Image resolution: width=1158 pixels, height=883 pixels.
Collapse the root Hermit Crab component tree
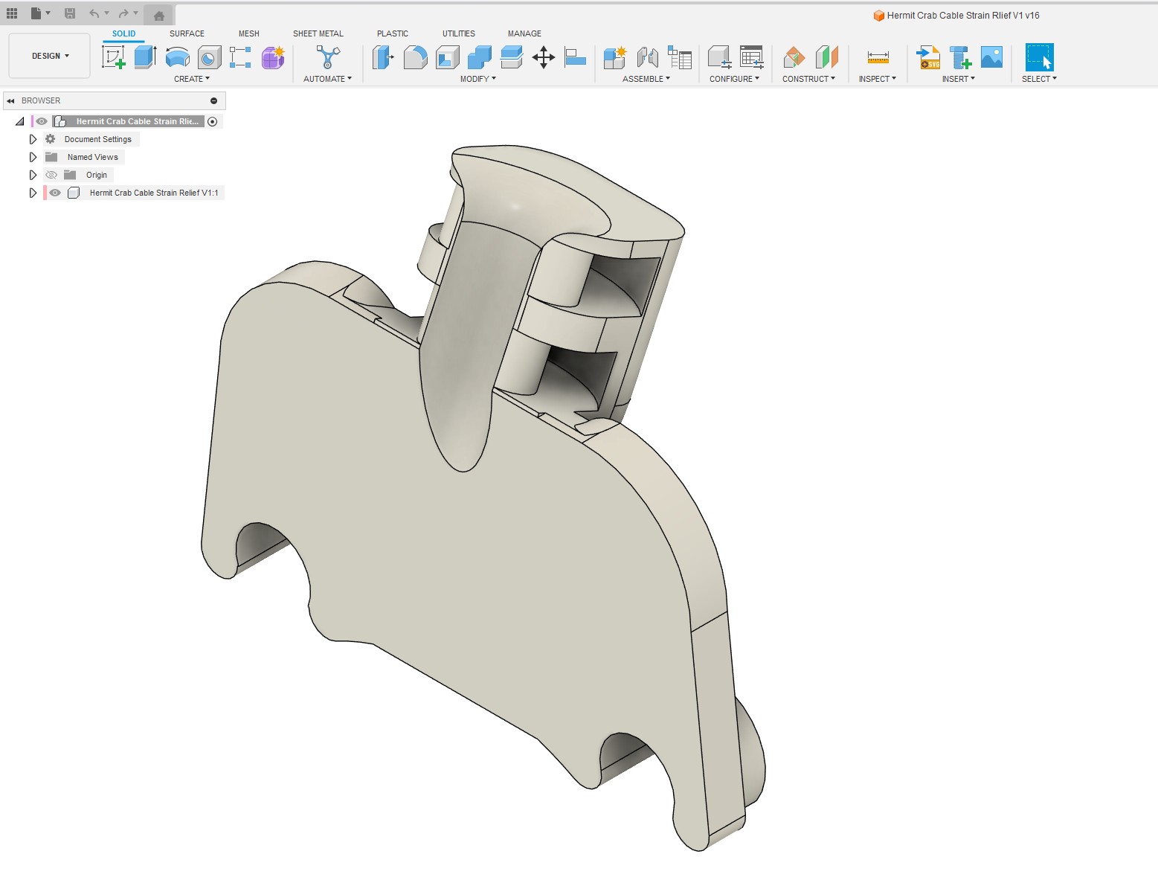(20, 121)
